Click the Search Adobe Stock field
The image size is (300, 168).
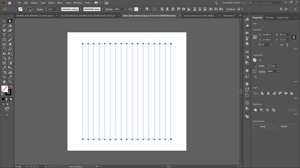click(x=265, y=3)
